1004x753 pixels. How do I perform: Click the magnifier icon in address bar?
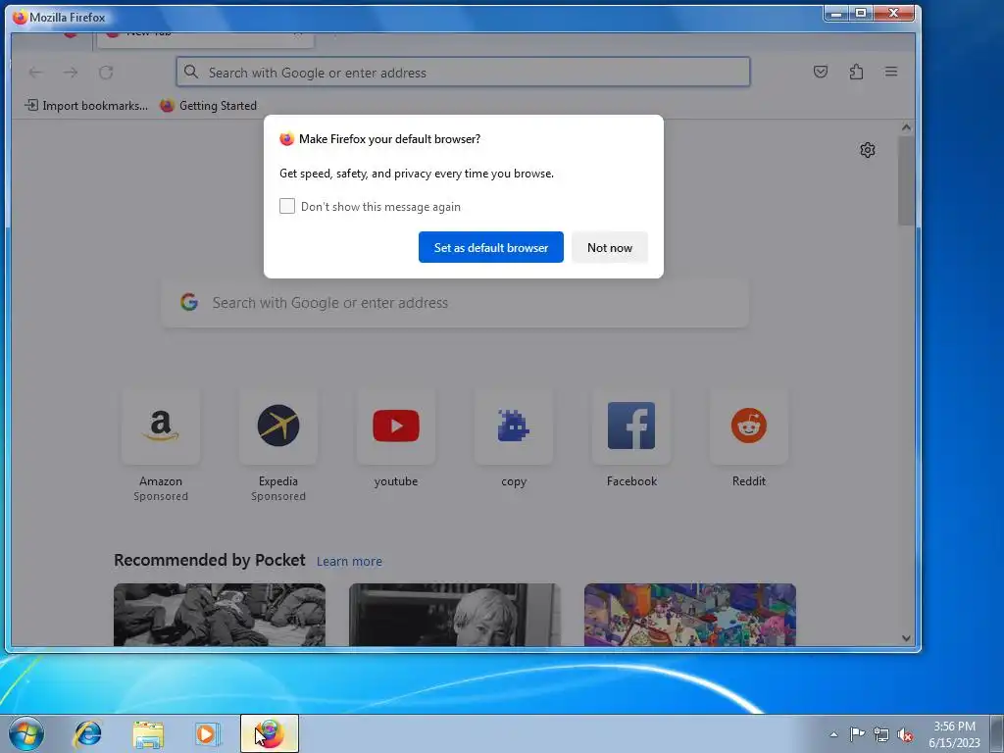click(191, 72)
